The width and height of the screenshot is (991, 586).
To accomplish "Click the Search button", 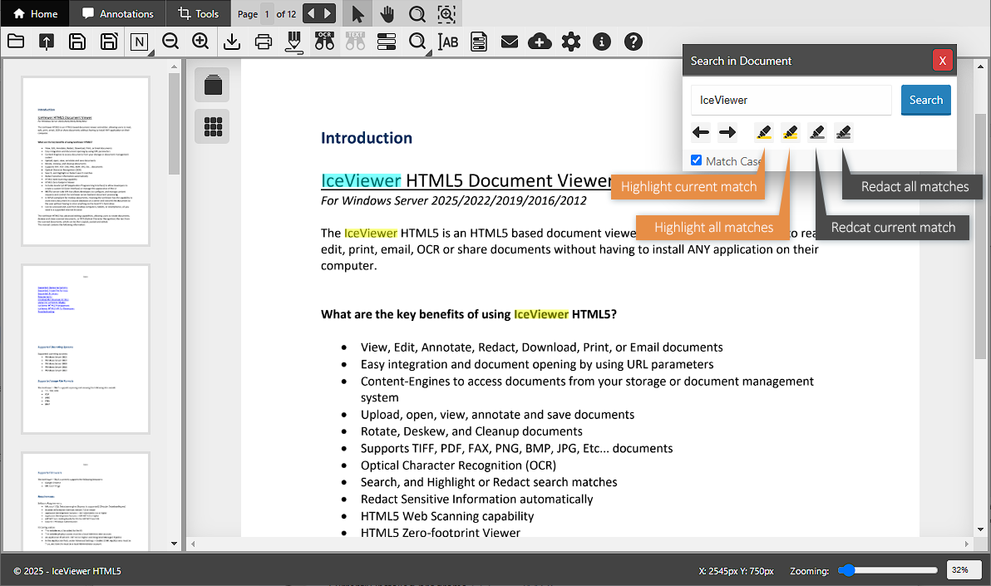I will (926, 100).
